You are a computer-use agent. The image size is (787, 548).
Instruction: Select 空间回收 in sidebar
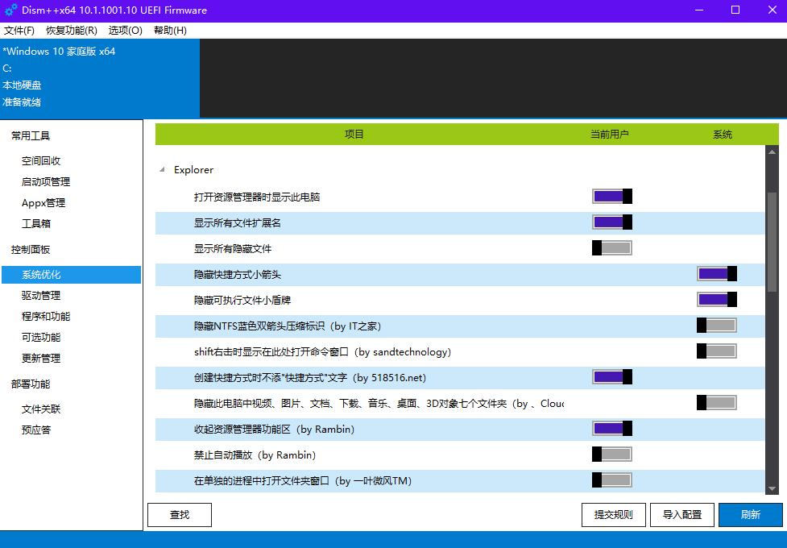[41, 160]
